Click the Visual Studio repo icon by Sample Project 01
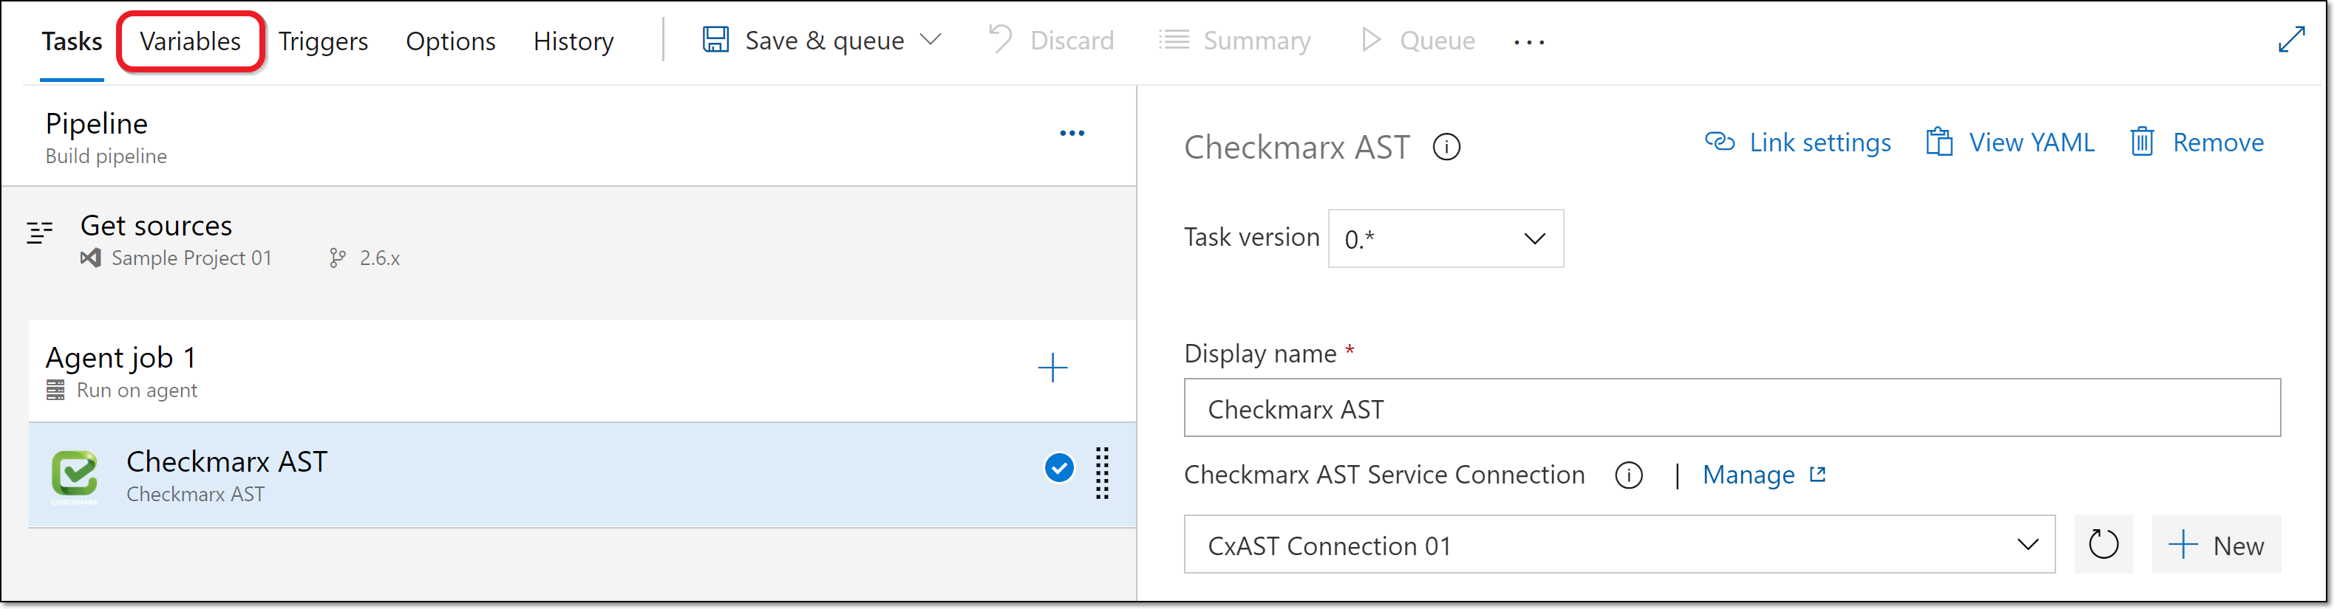The image size is (2334, 609). pyautogui.click(x=89, y=259)
